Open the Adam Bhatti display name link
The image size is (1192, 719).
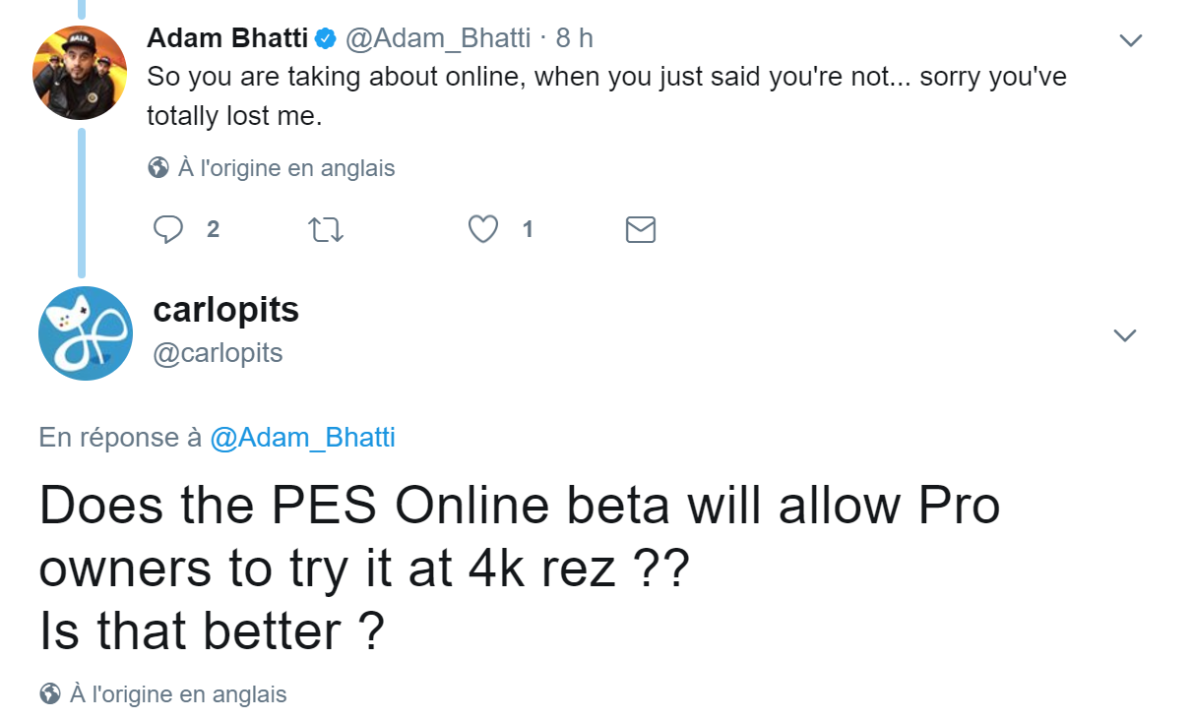click(x=227, y=38)
